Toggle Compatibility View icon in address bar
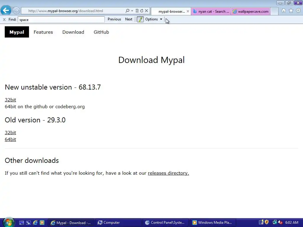This screenshot has width=303, height=227. click(x=137, y=11)
